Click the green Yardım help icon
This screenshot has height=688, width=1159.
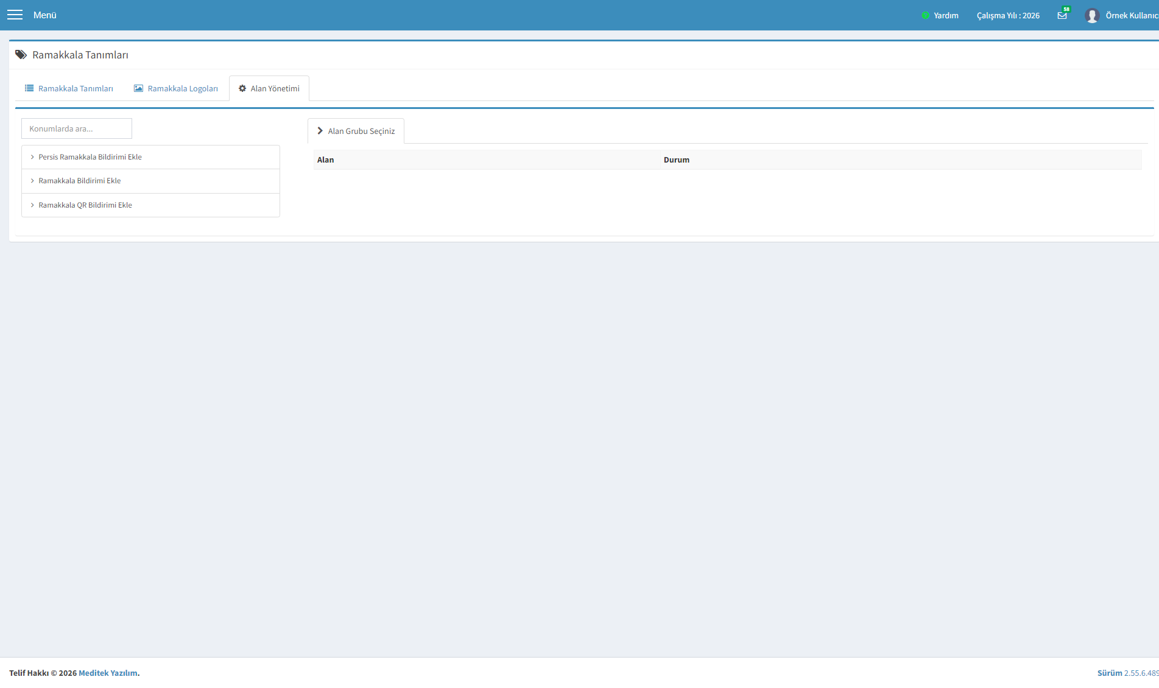click(x=925, y=15)
